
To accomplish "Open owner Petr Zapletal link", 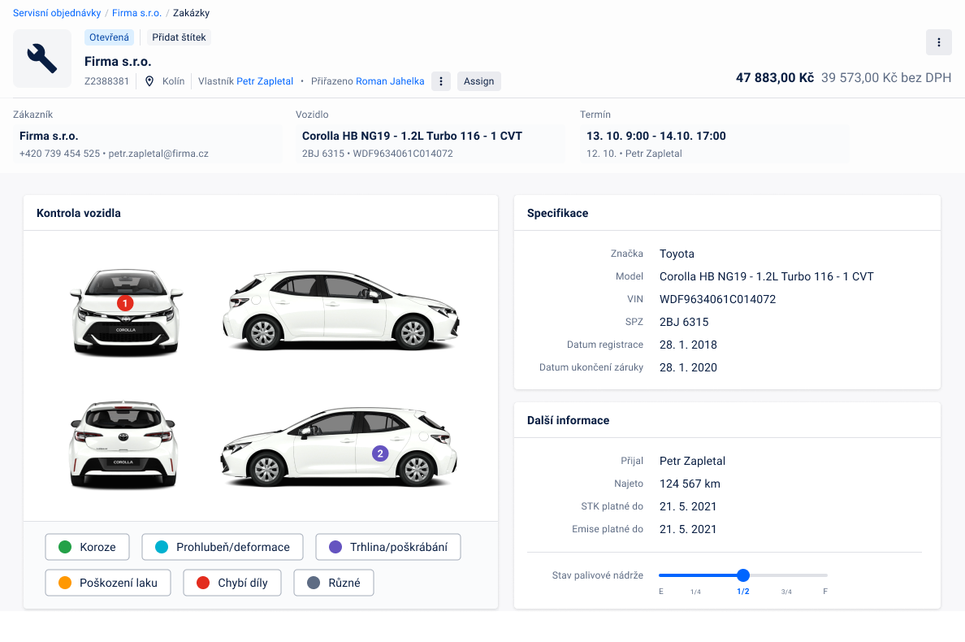I will click(265, 81).
